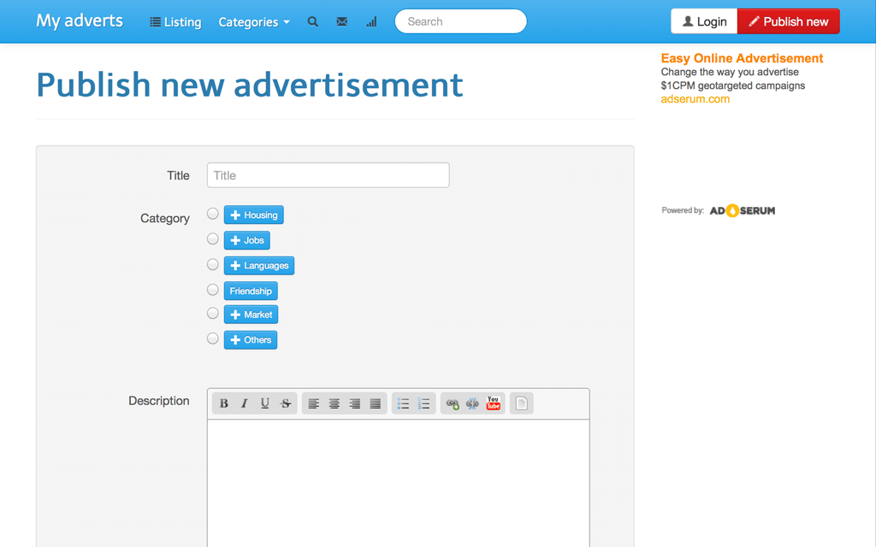
Task: Insert a YouTube video
Action: click(494, 403)
